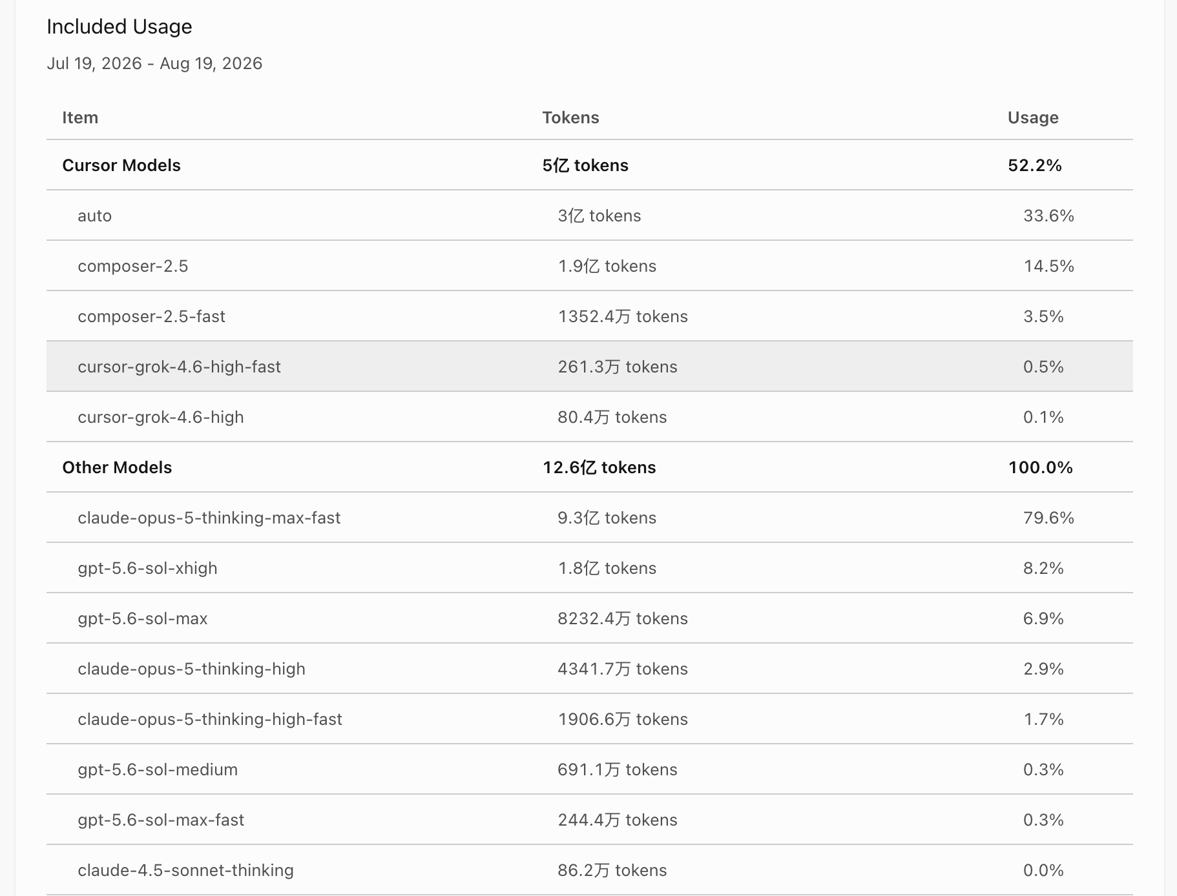This screenshot has height=896, width=1177.
Task: Click the "Tokens" column header
Action: (x=570, y=117)
